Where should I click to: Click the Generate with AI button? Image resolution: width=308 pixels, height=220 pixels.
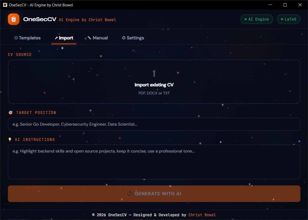pyautogui.click(x=154, y=194)
